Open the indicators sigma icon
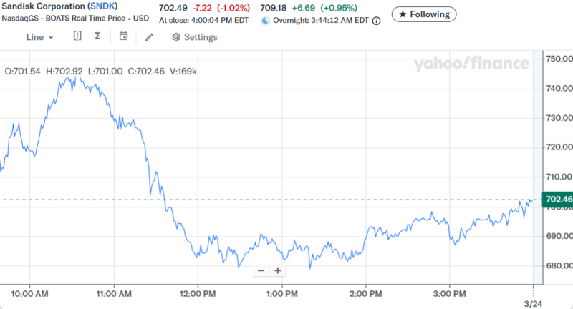Viewport: 573px width, 309px height. coord(99,36)
